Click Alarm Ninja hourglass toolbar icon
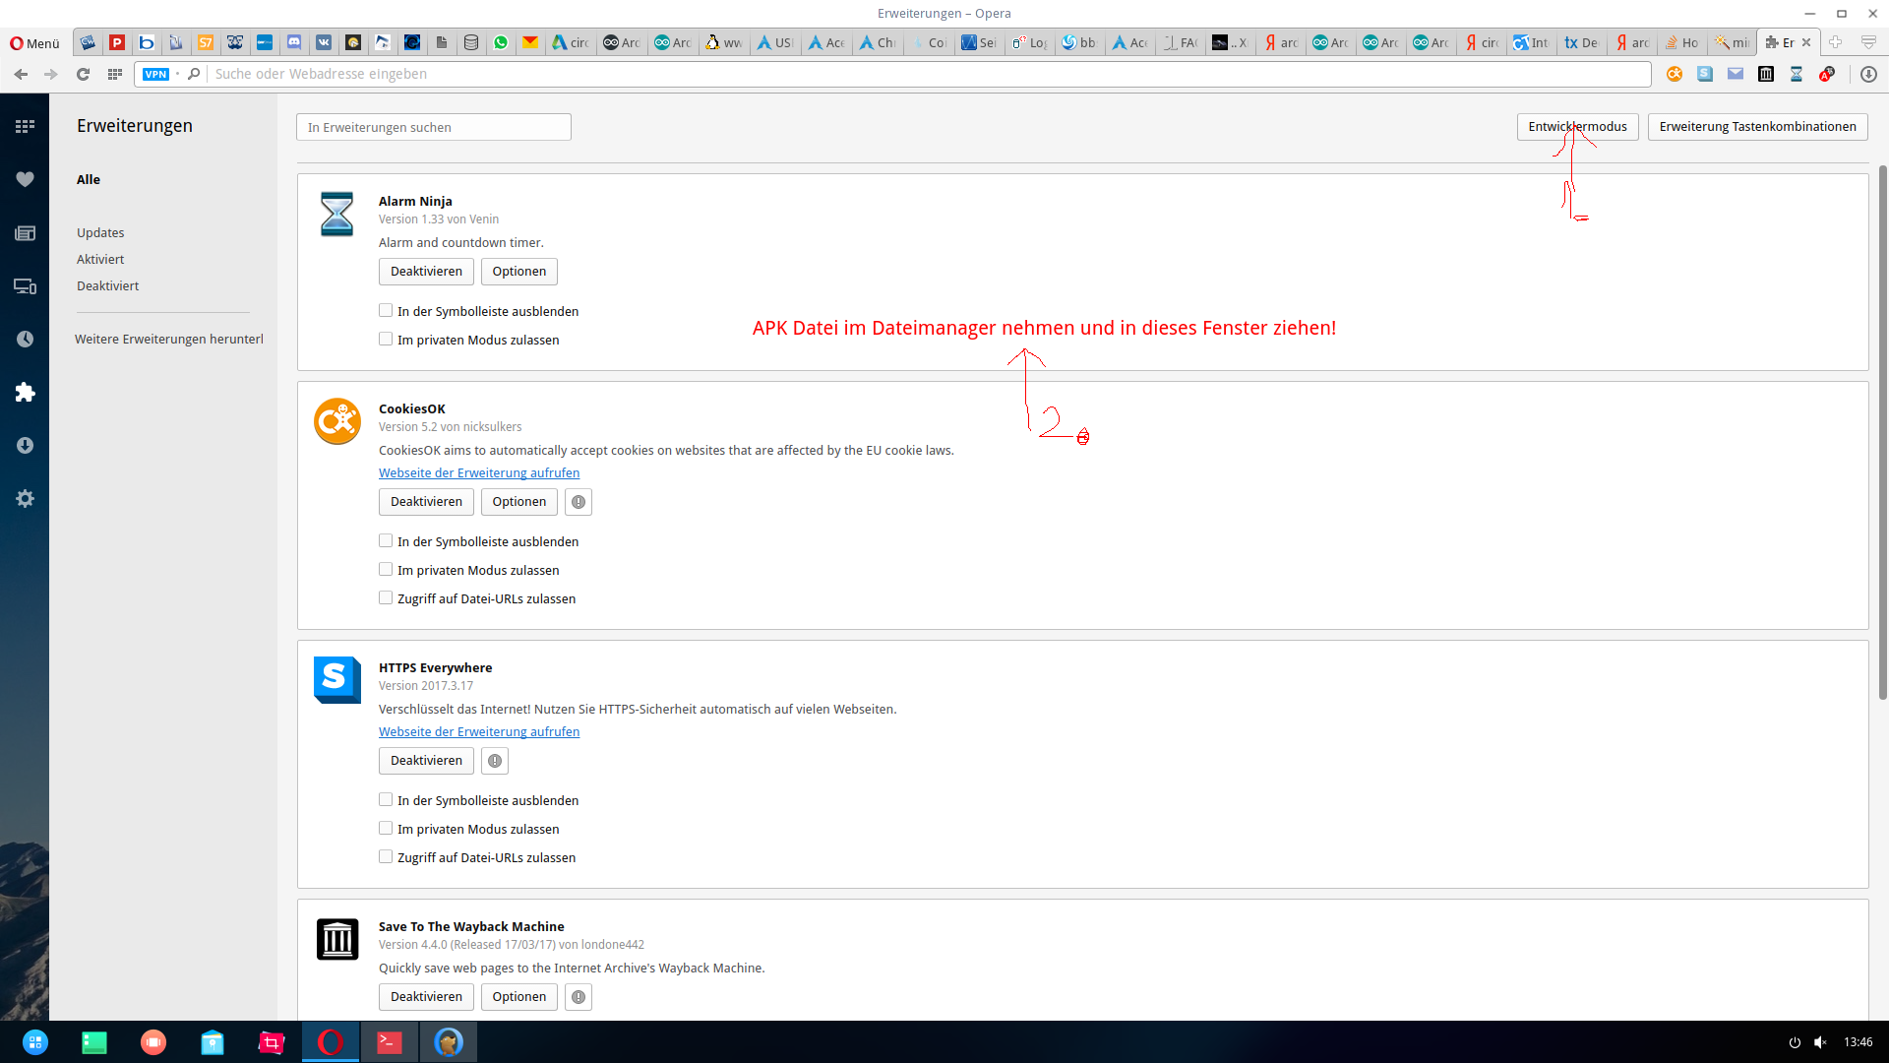The width and height of the screenshot is (1889, 1063). click(x=1797, y=74)
